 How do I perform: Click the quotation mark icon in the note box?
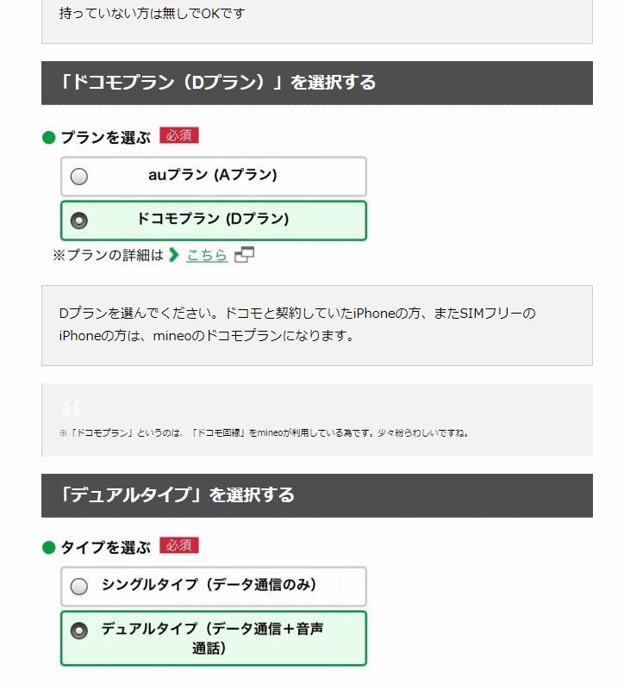click(x=72, y=407)
